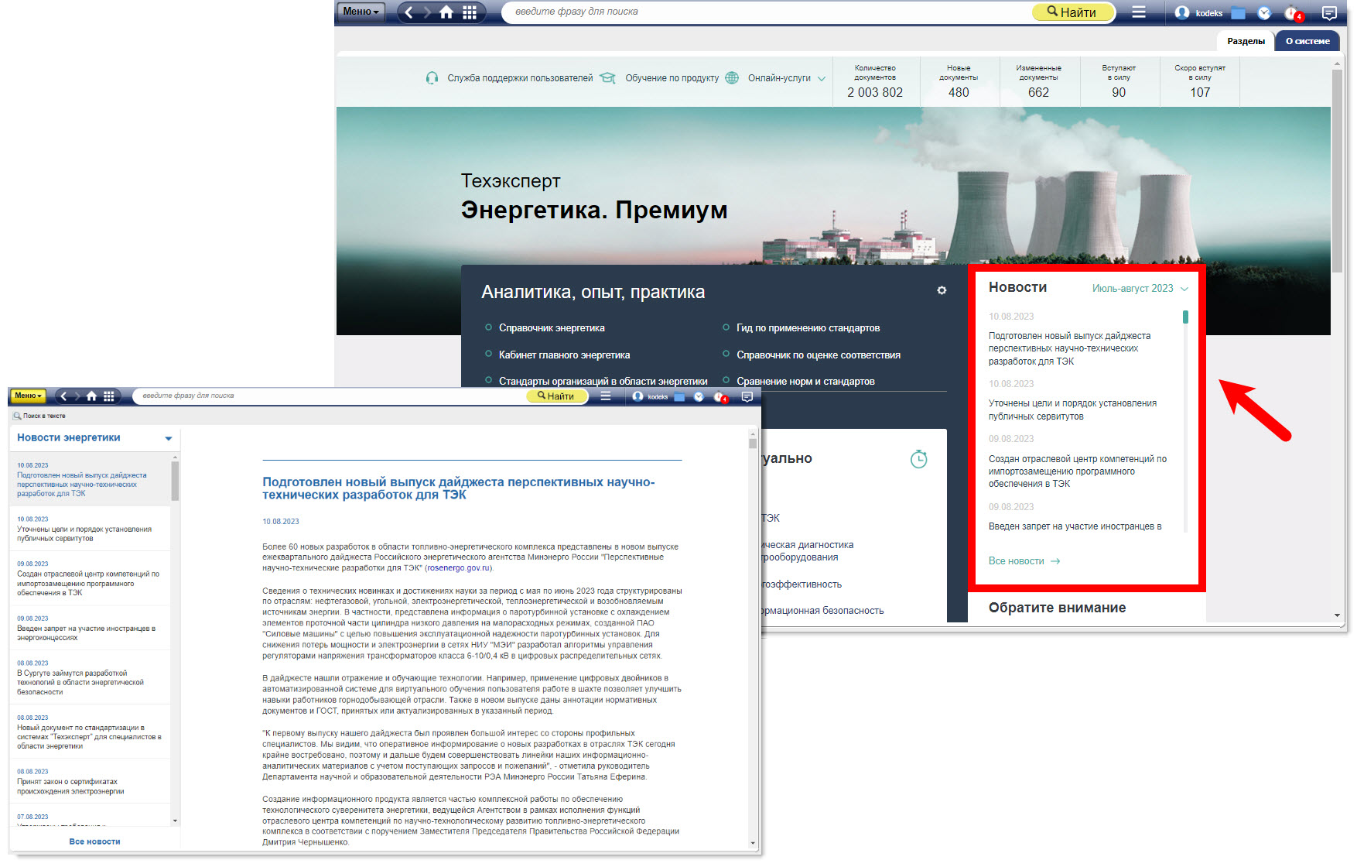Focus the search phrase field in the main window
This screenshot has width=1357, height=867.
tap(766, 12)
